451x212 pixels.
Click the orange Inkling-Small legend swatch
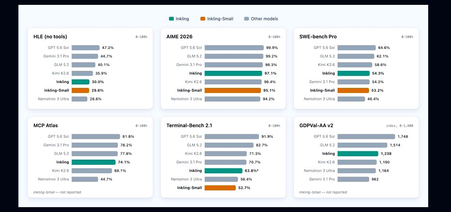[x=203, y=19]
